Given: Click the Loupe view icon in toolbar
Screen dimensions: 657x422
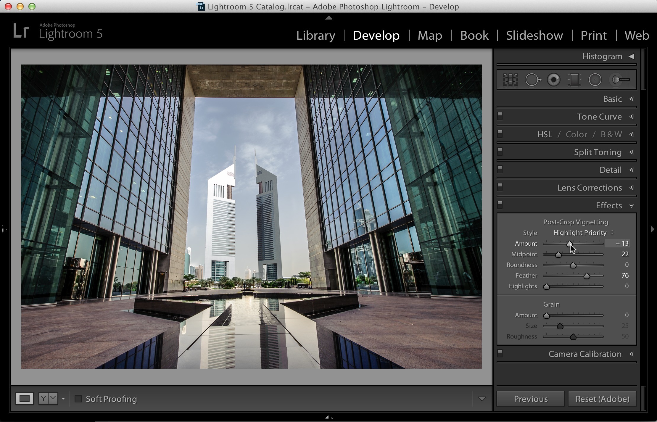Looking at the screenshot, I should coord(25,399).
